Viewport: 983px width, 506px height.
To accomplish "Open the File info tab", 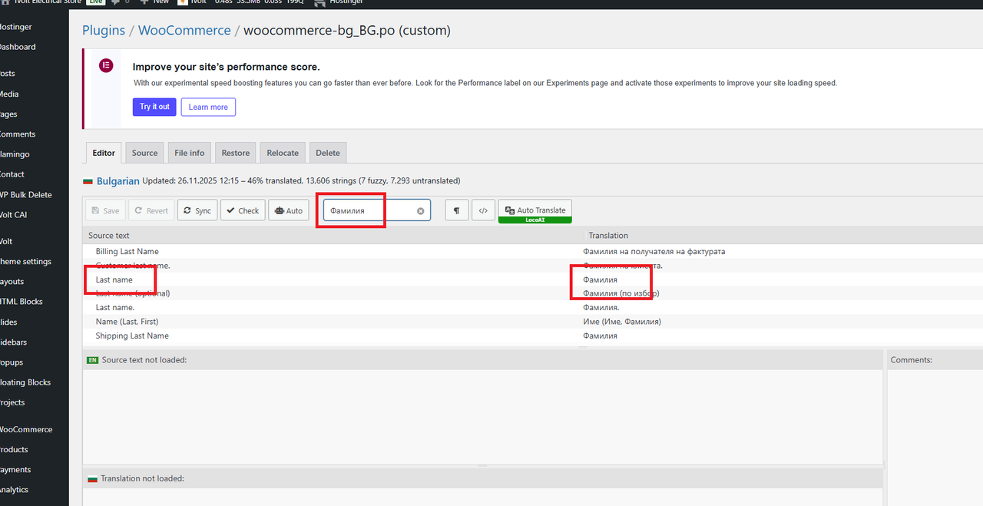I will (190, 153).
